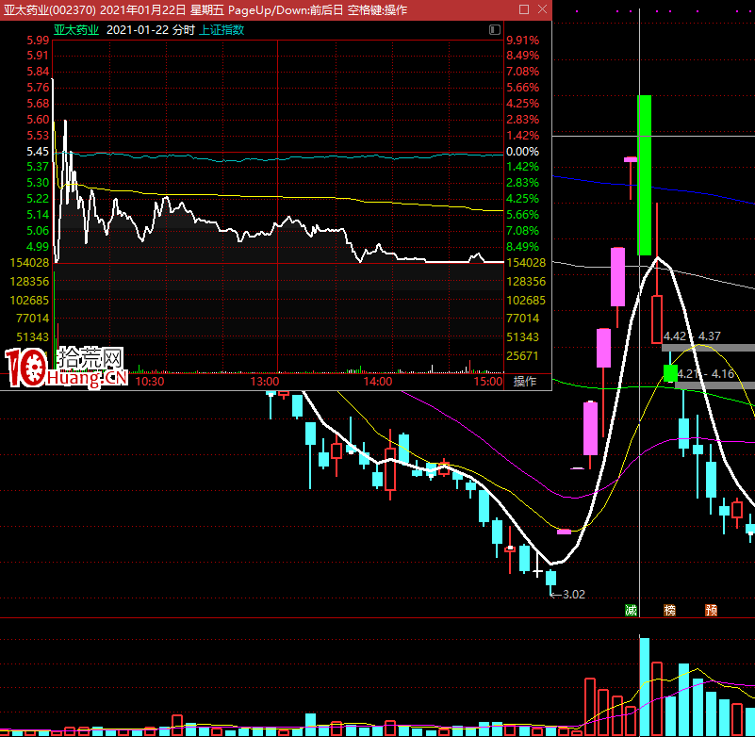
Task: Click the brown 榜 event marker icon
Action: click(x=670, y=611)
